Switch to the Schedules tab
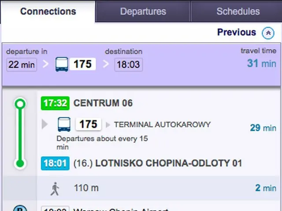 tap(237, 11)
